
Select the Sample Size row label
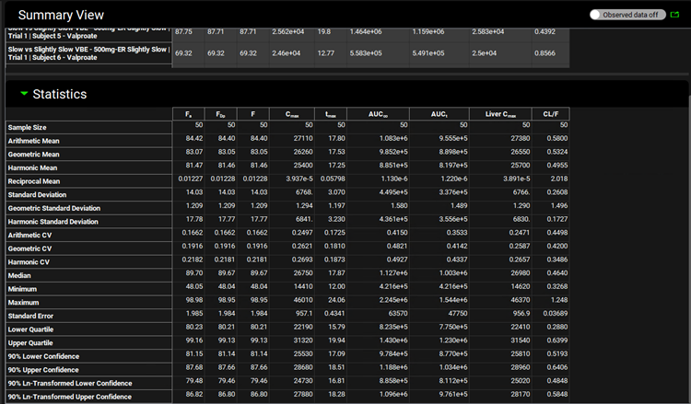click(x=29, y=127)
